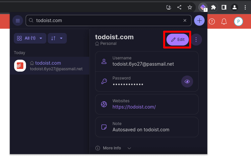Click the plus button to add item
This screenshot has height=161, width=251.
click(x=199, y=20)
